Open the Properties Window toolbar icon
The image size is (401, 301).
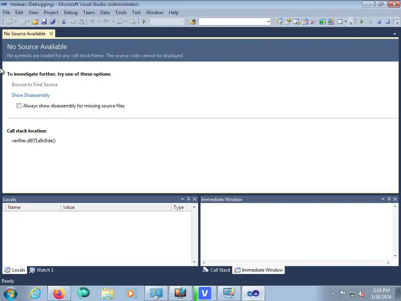pyautogui.click(x=288, y=22)
